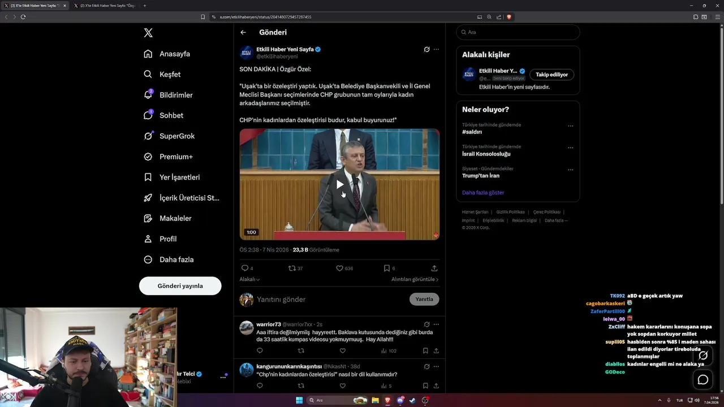This screenshot has width=724, height=407.
Task: Open Bildirimler notifications
Action: point(169,95)
